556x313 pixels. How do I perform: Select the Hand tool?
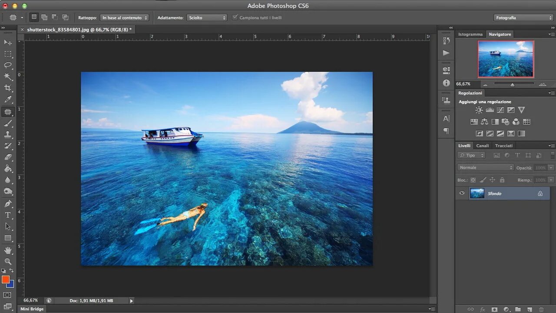click(8, 250)
